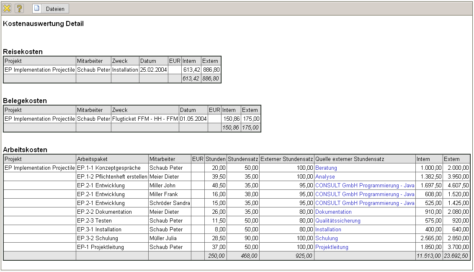This screenshot has width=474, height=272.
Task: Click the date 25.02.2004 in Reisekosten
Action: point(154,70)
